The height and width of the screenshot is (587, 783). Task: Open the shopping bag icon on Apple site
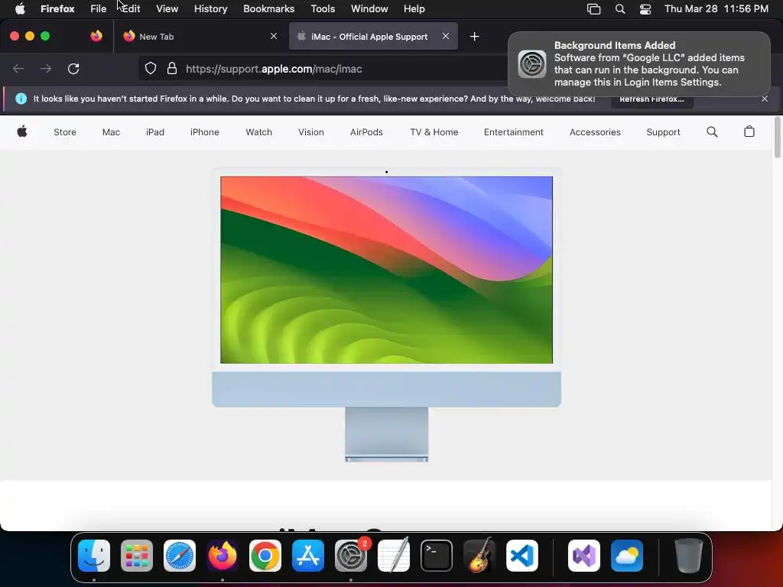pyautogui.click(x=749, y=131)
